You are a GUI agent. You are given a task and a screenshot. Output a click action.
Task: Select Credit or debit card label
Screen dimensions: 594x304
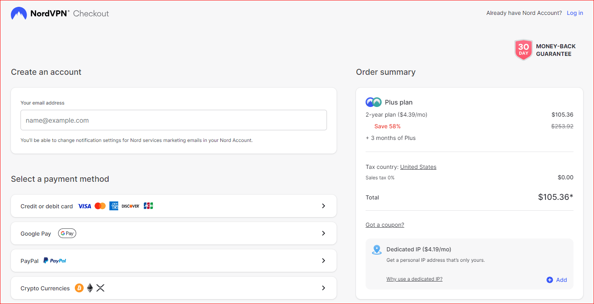[47, 206]
